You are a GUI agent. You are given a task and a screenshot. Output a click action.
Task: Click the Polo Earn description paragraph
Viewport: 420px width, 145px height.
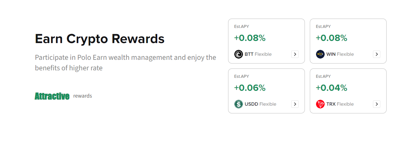click(x=125, y=63)
